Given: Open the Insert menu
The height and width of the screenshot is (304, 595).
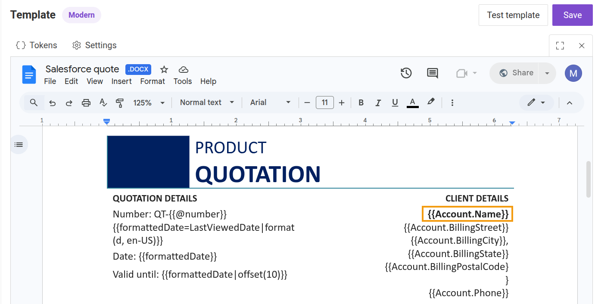Looking at the screenshot, I should [121, 81].
